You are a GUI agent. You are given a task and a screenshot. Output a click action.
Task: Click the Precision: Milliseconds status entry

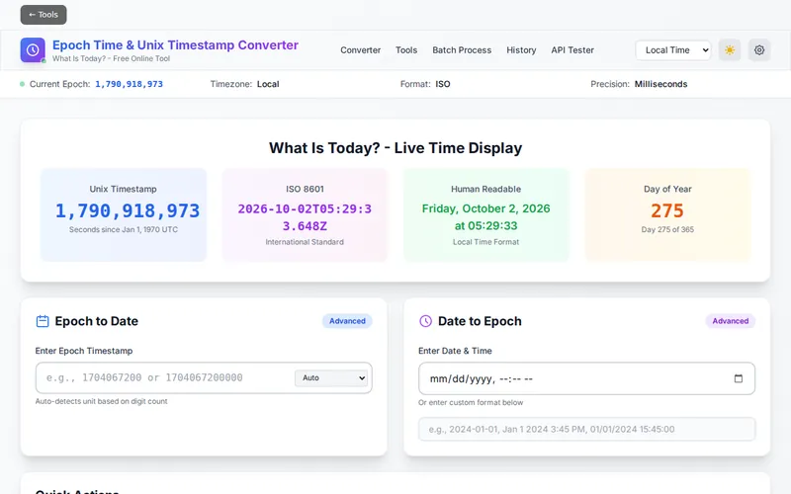point(639,84)
